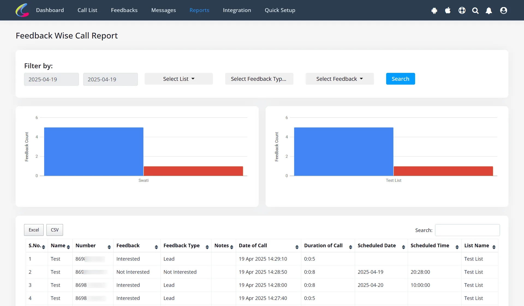Export table using Excel button

click(34, 230)
